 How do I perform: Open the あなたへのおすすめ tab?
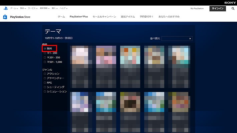coord(169,17)
